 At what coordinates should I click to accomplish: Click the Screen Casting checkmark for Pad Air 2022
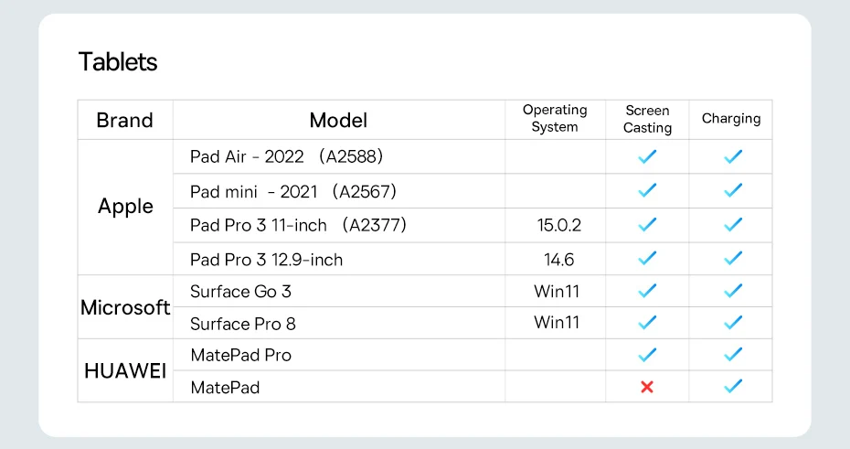tap(647, 156)
